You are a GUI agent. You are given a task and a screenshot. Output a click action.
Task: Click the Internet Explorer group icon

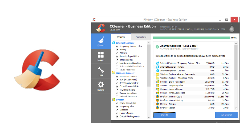tap(114, 43)
